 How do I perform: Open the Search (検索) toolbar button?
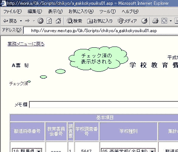[x=75, y=21]
